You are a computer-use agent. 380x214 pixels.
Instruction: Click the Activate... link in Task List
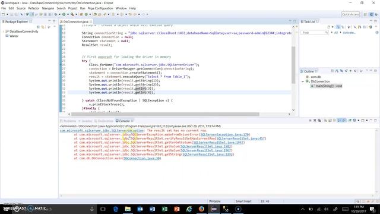(349, 33)
